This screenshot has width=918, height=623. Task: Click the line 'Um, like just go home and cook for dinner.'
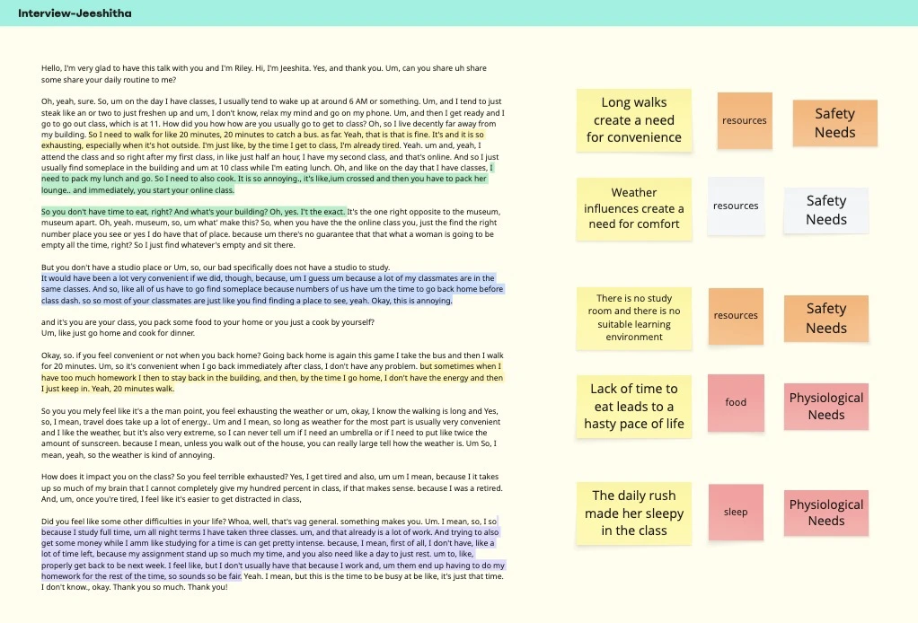coord(118,333)
